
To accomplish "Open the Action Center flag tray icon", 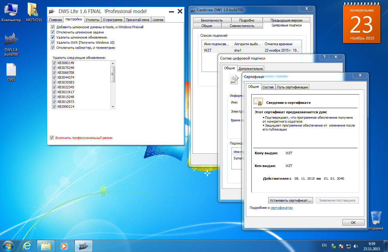I will 341,246.
